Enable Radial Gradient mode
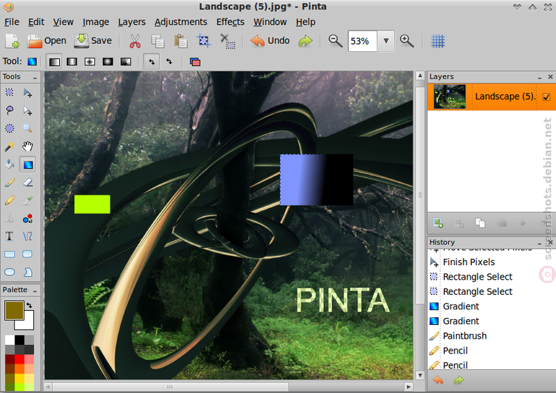 (x=108, y=62)
